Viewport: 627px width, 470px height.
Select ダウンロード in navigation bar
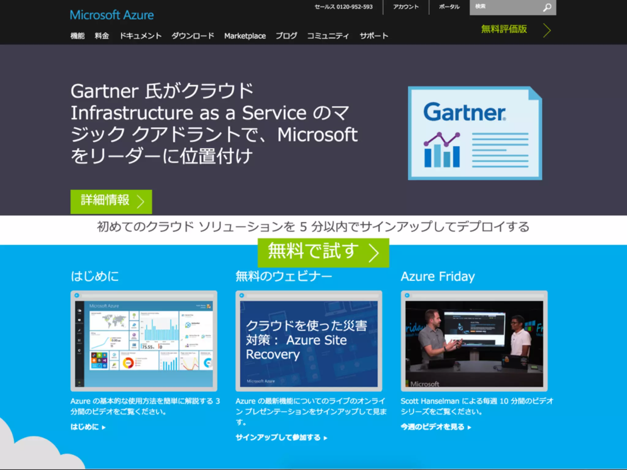pos(193,36)
